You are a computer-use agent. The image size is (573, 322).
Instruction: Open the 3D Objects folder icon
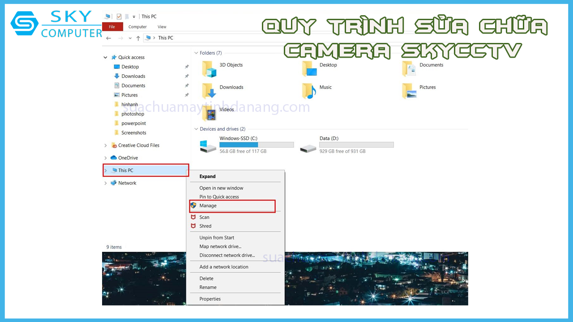click(209, 69)
